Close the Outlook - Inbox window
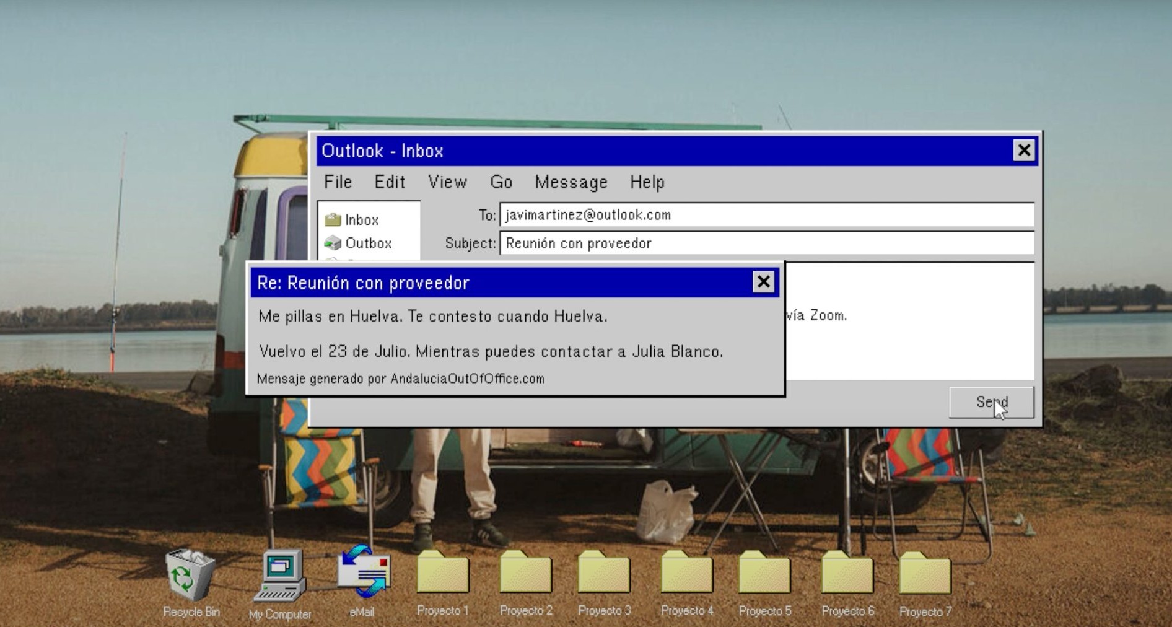The width and height of the screenshot is (1172, 627). tap(1024, 150)
